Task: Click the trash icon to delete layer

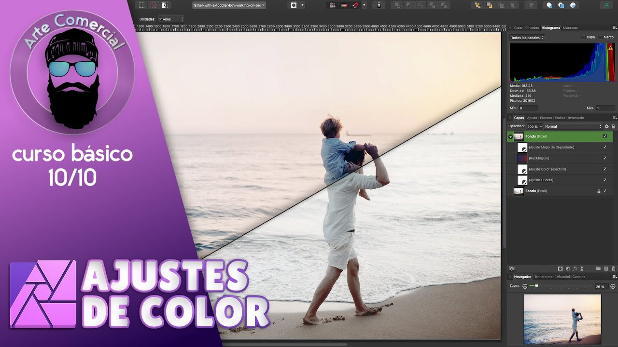Action: click(614, 268)
